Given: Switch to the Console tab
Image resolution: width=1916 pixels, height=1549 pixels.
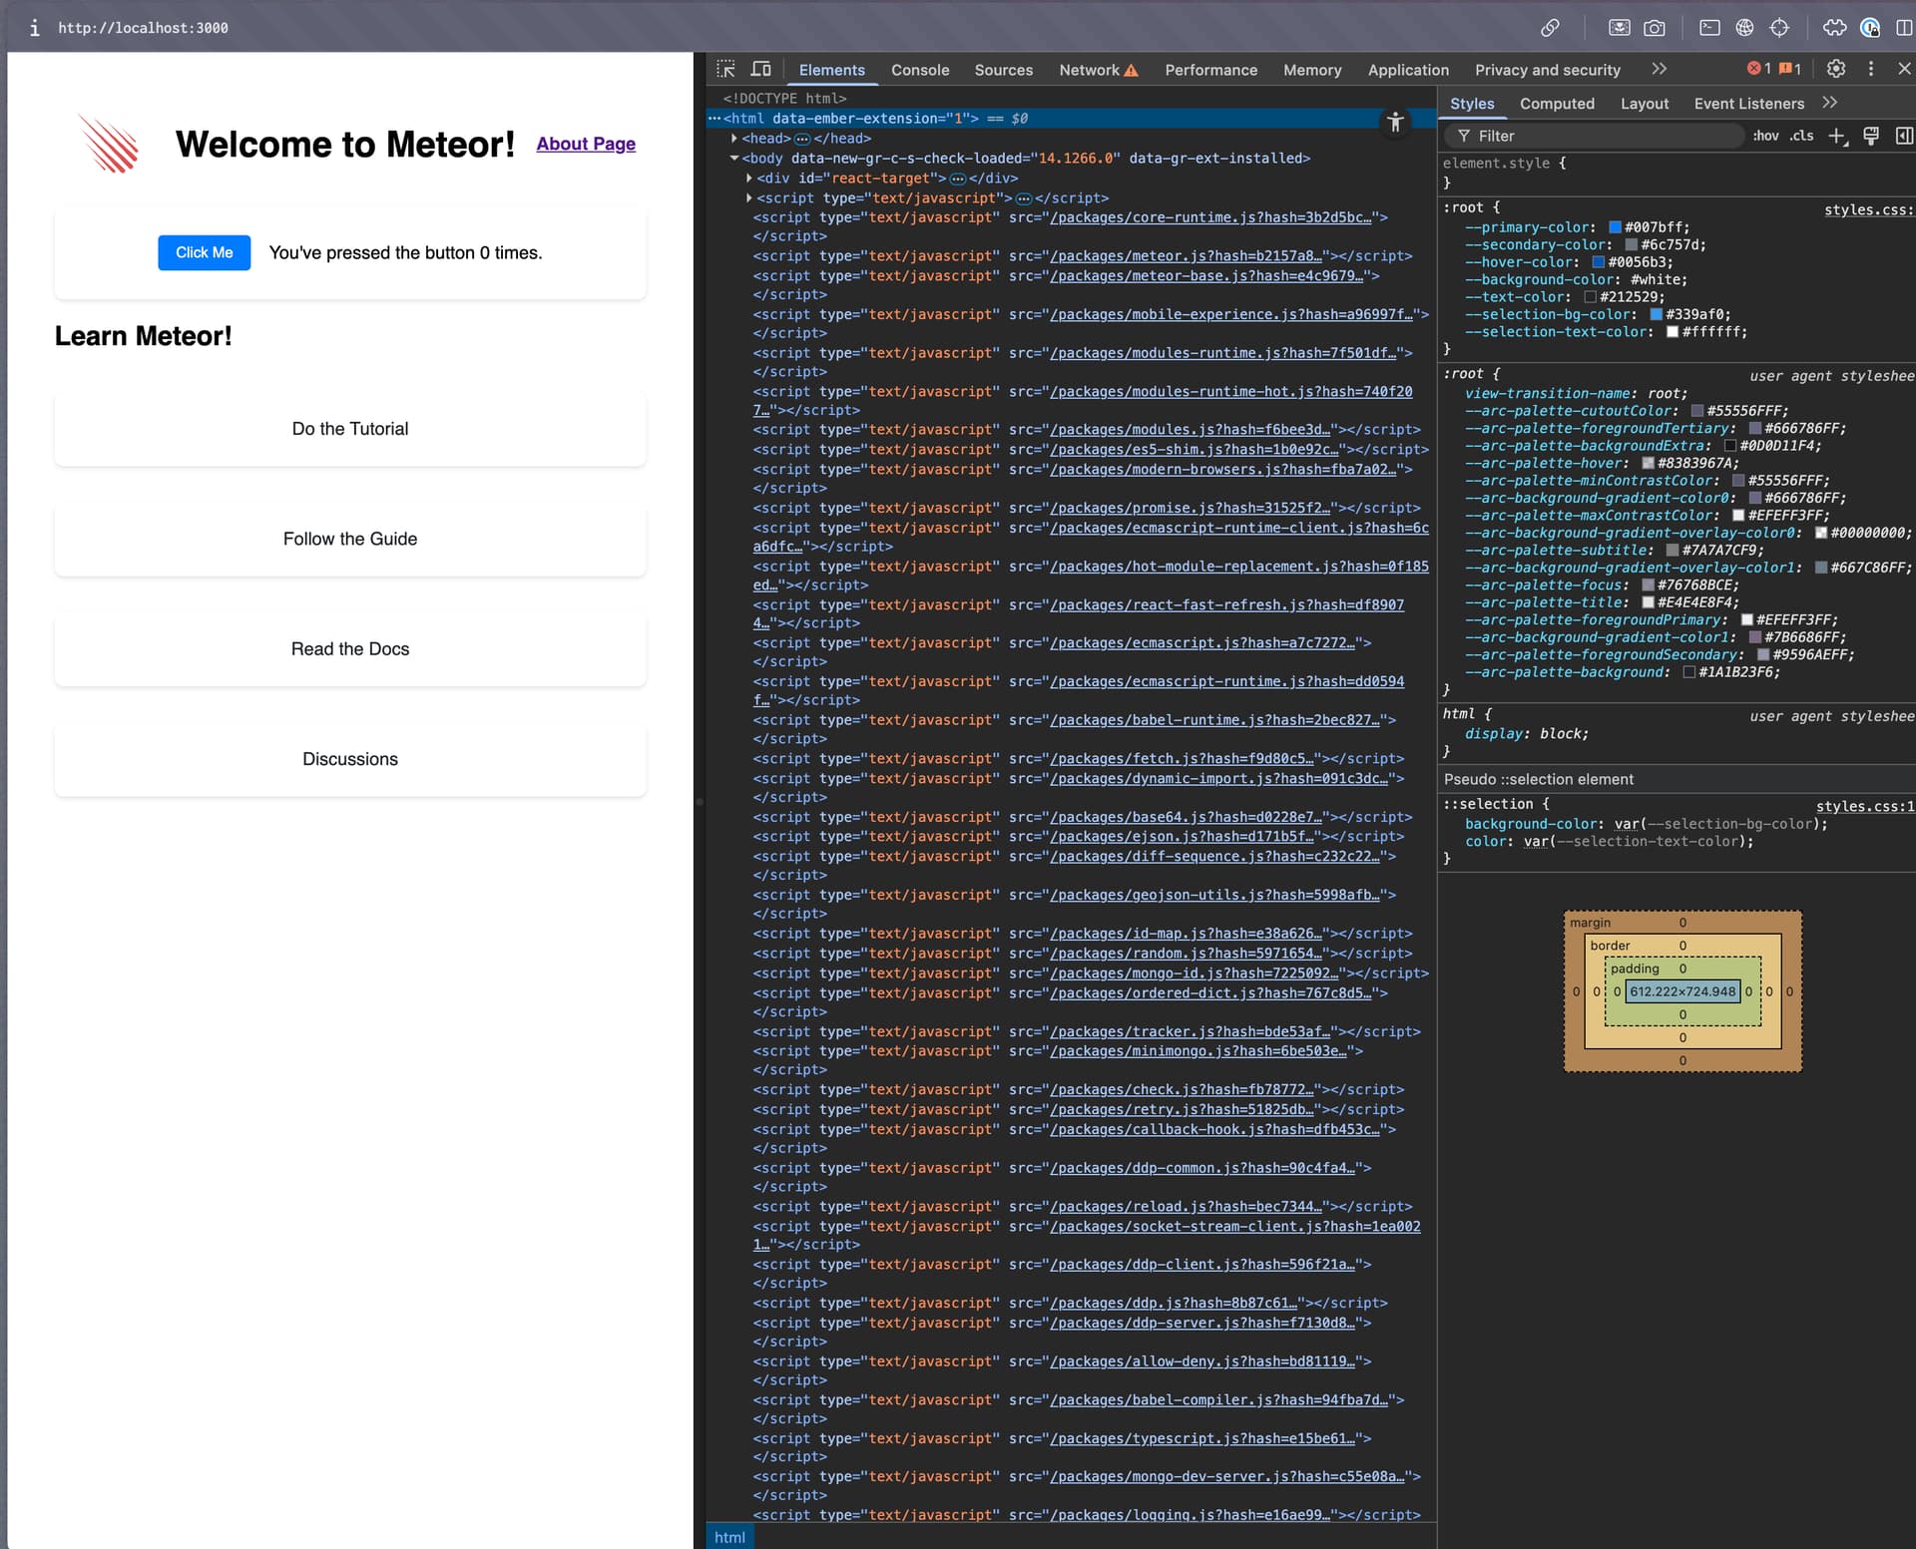Looking at the screenshot, I should 919,70.
